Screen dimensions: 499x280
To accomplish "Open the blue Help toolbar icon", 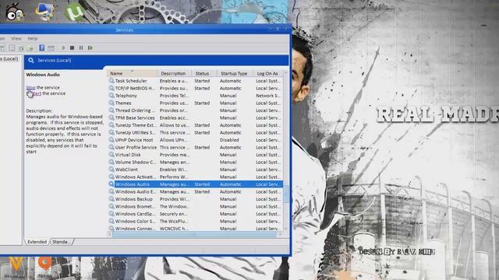I will click(x=41, y=47).
